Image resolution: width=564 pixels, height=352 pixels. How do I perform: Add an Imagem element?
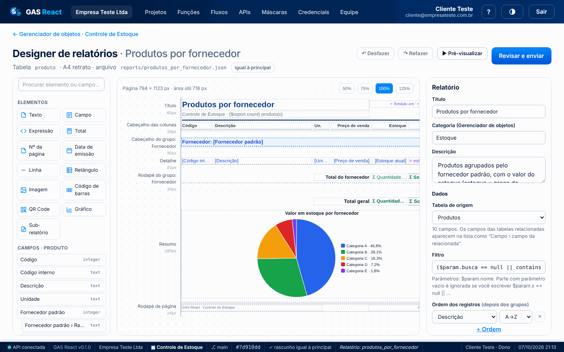point(38,190)
